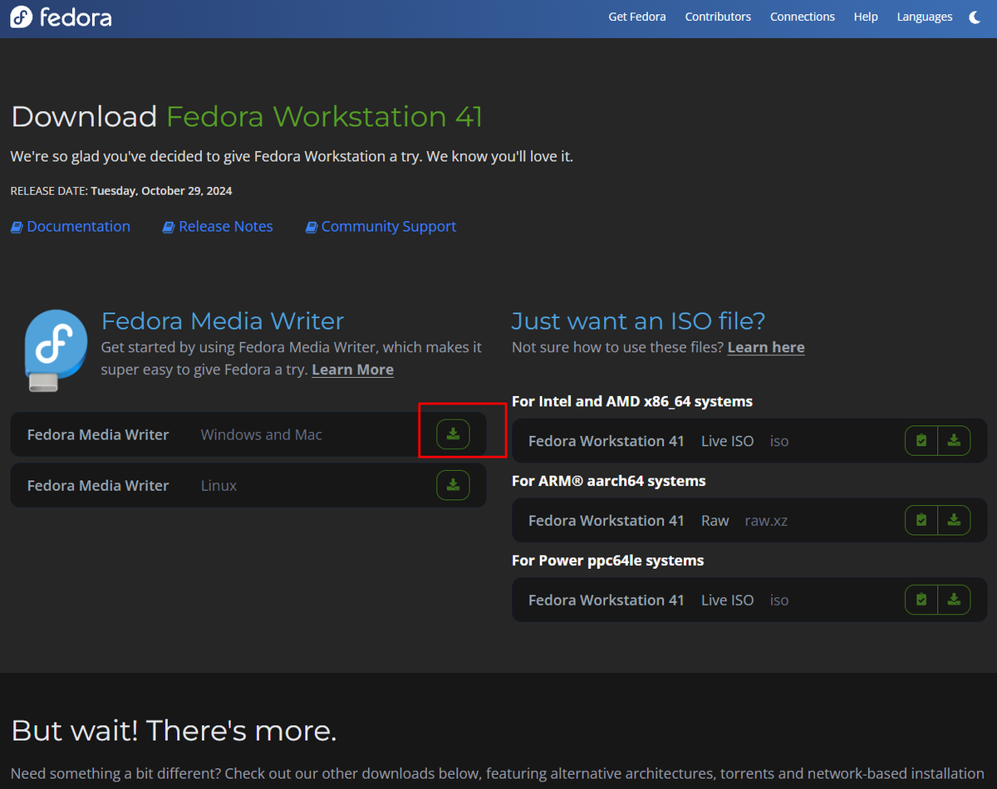Click the Fedora Media Writer heading

223,321
